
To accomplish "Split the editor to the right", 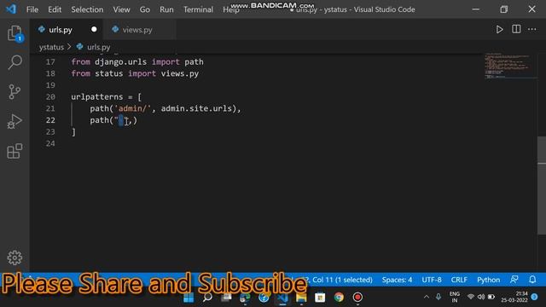I will pos(516,29).
